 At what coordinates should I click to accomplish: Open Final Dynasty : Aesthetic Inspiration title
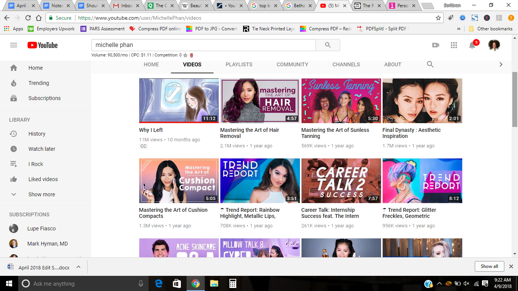click(411, 133)
